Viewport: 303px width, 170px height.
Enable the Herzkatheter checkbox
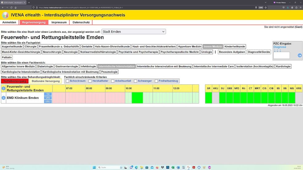click(90, 81)
